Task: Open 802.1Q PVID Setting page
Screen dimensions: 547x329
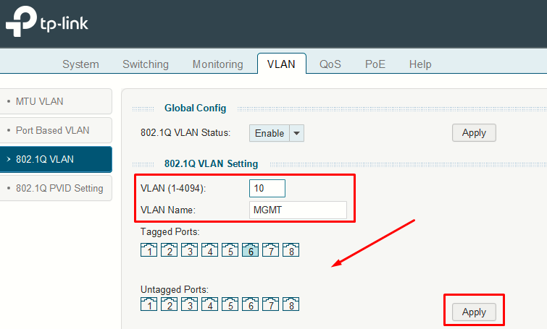Action: pos(56,188)
